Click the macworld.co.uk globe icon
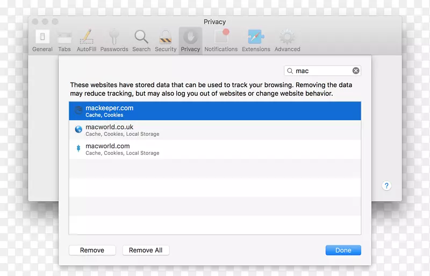Viewport: 430px width, 276px height. 78,129
